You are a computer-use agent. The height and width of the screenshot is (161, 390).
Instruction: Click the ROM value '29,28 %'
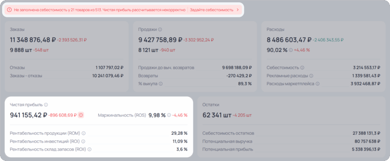(179, 134)
